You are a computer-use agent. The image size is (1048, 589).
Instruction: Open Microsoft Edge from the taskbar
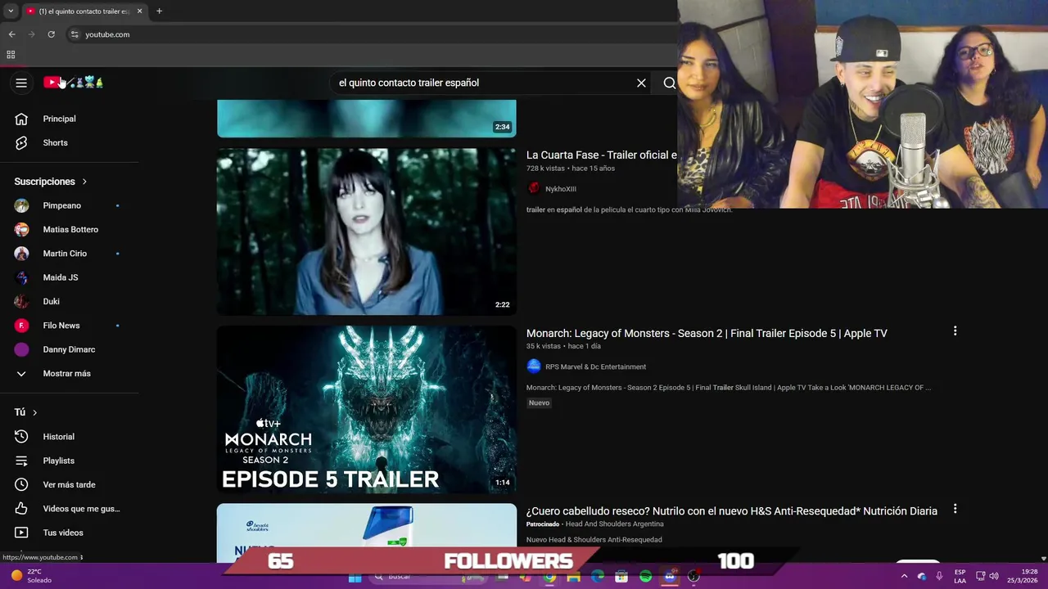pos(598,577)
